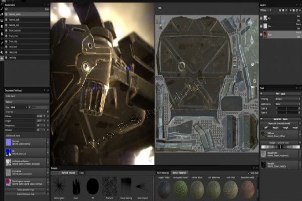Viewport: 302px width, 201px height.
Task: Select the mid_top texture set row
Action: click(27, 57)
